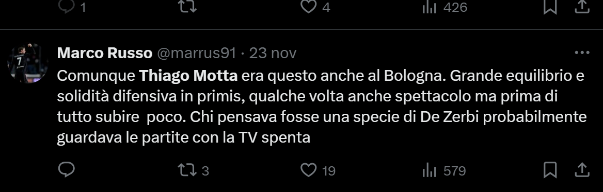Click the Marco Russo display name
This screenshot has height=192, width=603.
(x=105, y=53)
